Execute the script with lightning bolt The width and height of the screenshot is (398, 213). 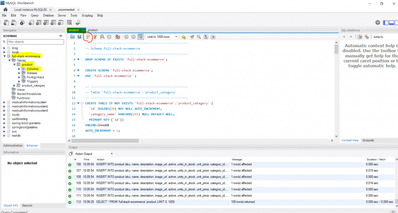(x=88, y=37)
